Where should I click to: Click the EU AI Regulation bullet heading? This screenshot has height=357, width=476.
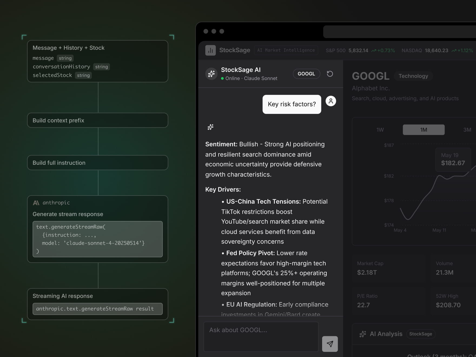coord(252,305)
